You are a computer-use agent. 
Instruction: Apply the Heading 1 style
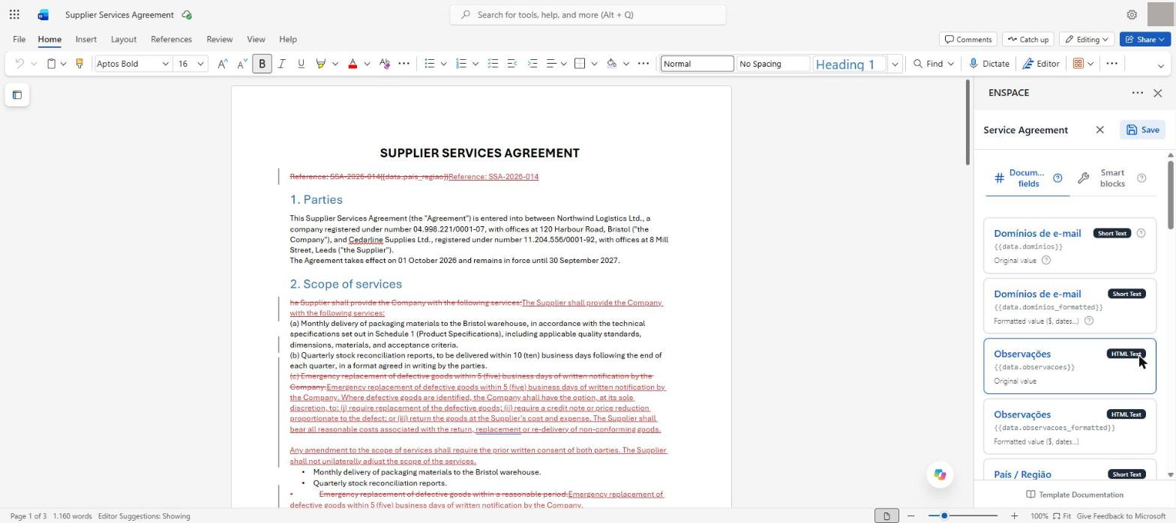coord(850,64)
